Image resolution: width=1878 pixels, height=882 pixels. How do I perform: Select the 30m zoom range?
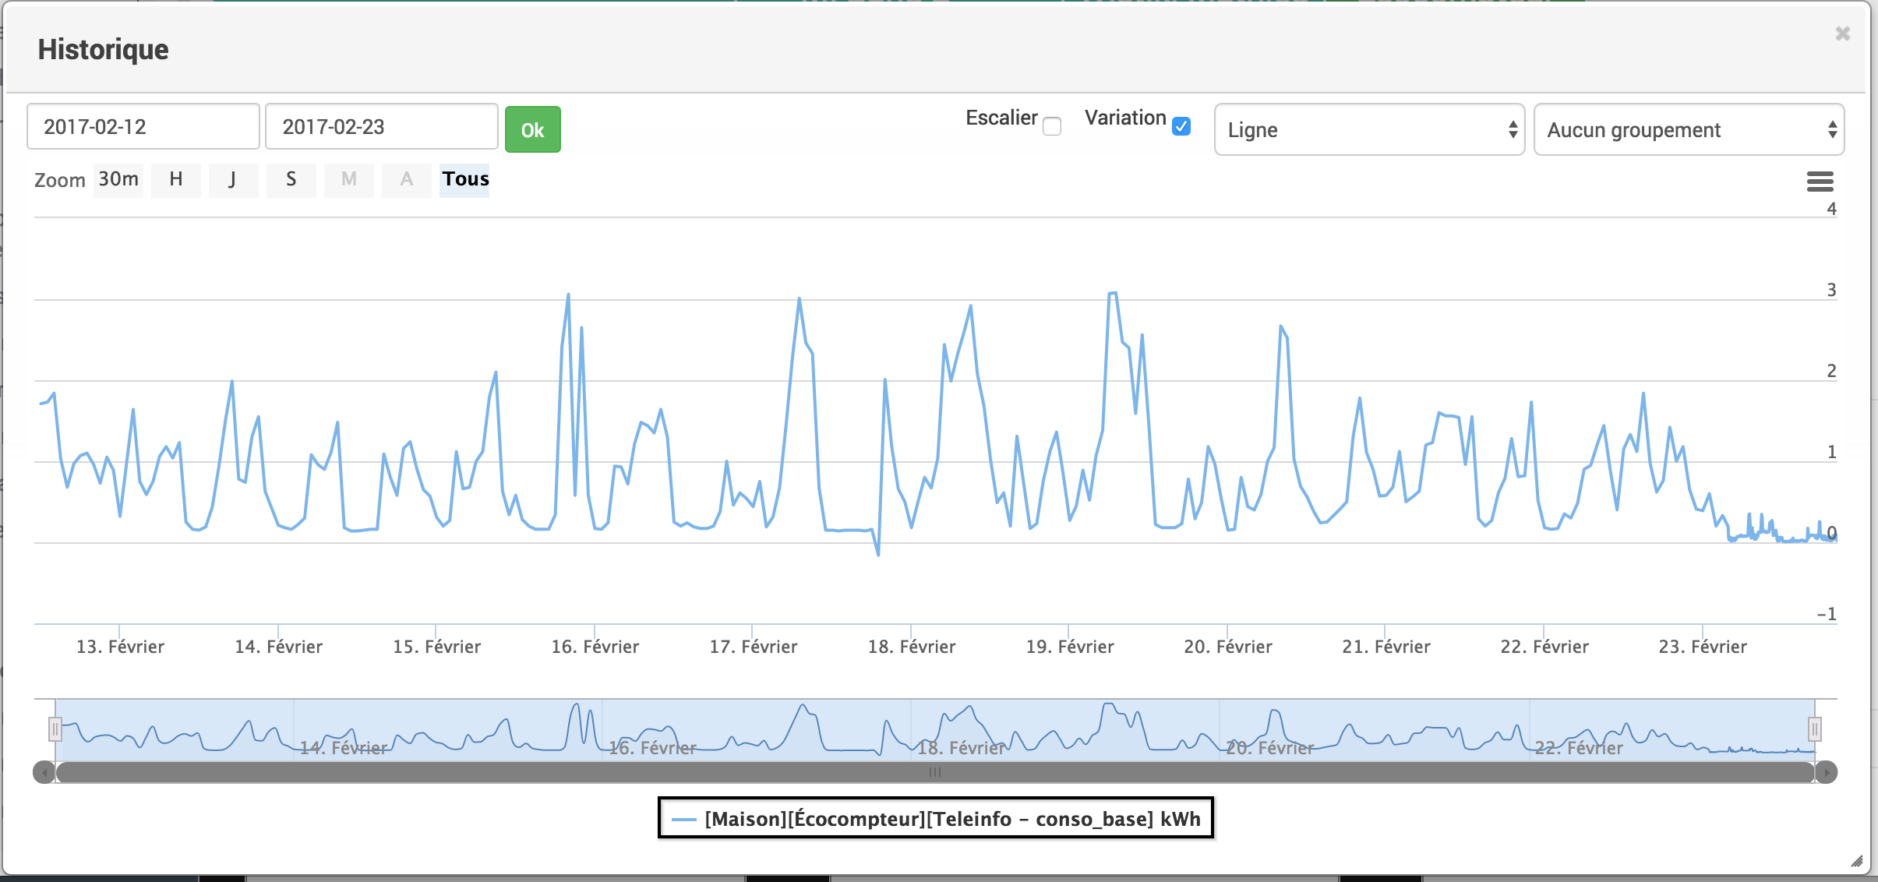pyautogui.click(x=118, y=179)
